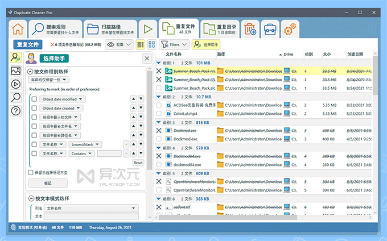The width and height of the screenshot is (387, 241).
Task: Open the Filters dropdown
Action: [x=174, y=44]
